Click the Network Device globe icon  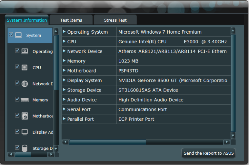pyautogui.click(x=25, y=84)
